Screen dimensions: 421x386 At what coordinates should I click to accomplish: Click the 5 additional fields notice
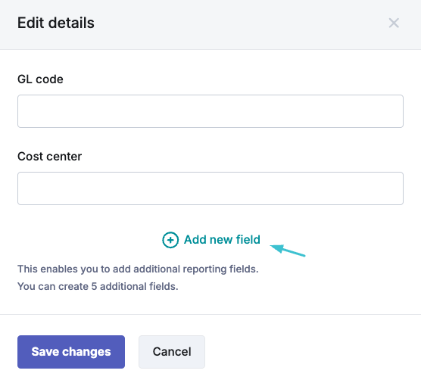pos(98,286)
